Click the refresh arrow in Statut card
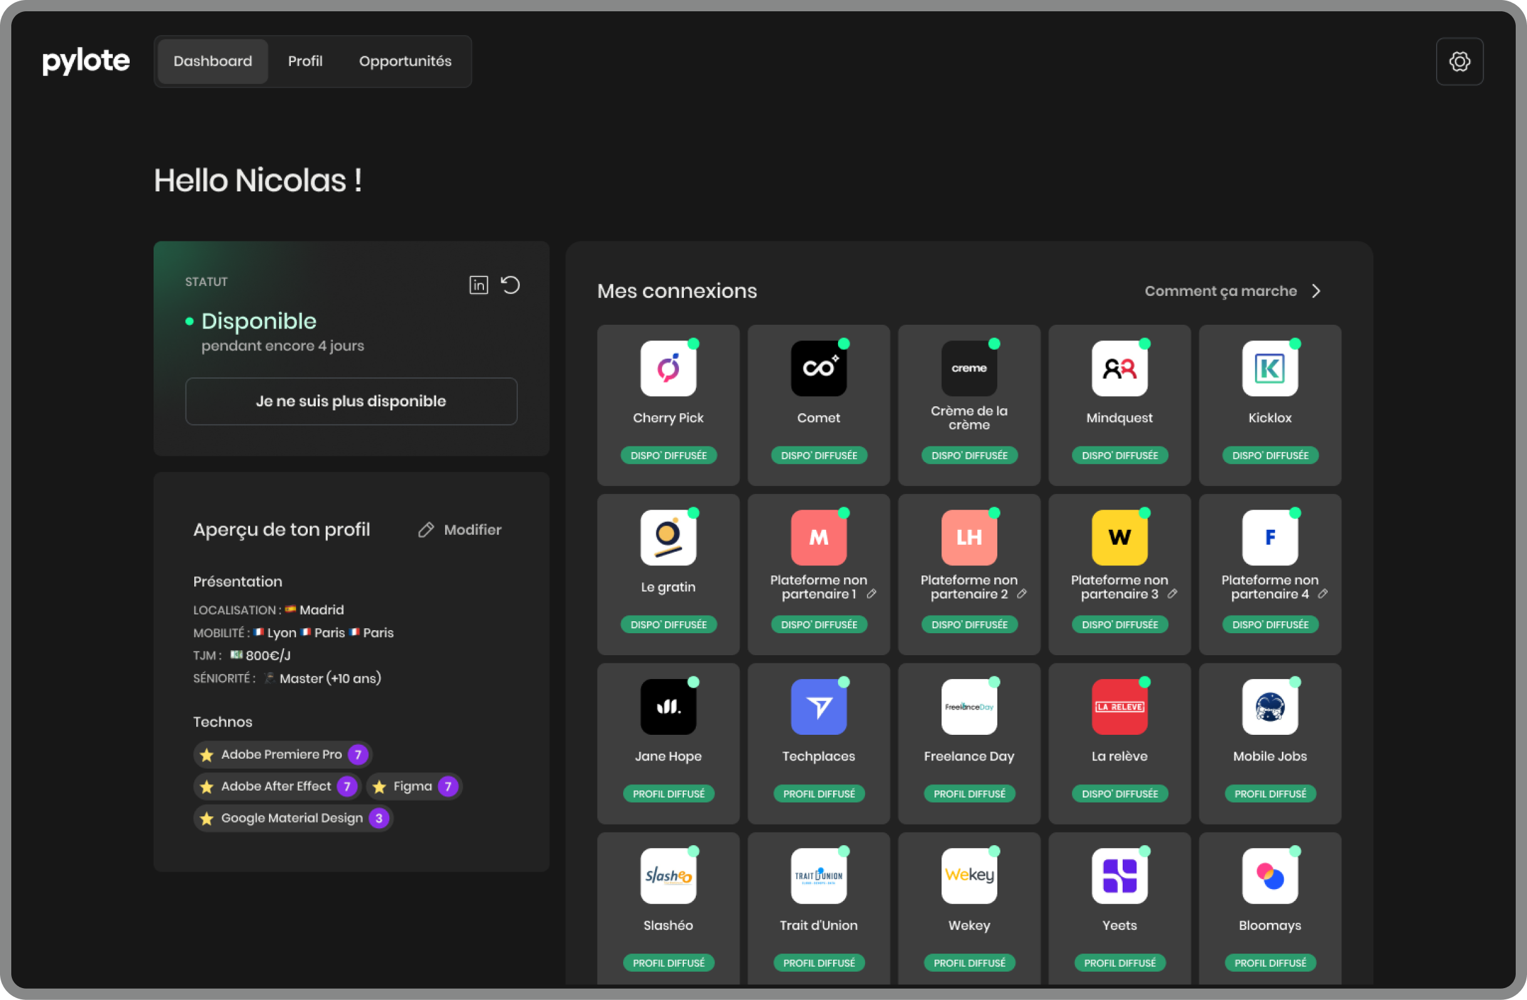 510,285
